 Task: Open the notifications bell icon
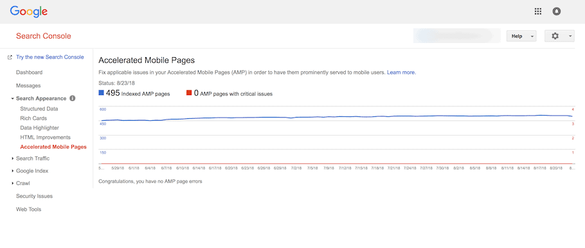pos(557,12)
